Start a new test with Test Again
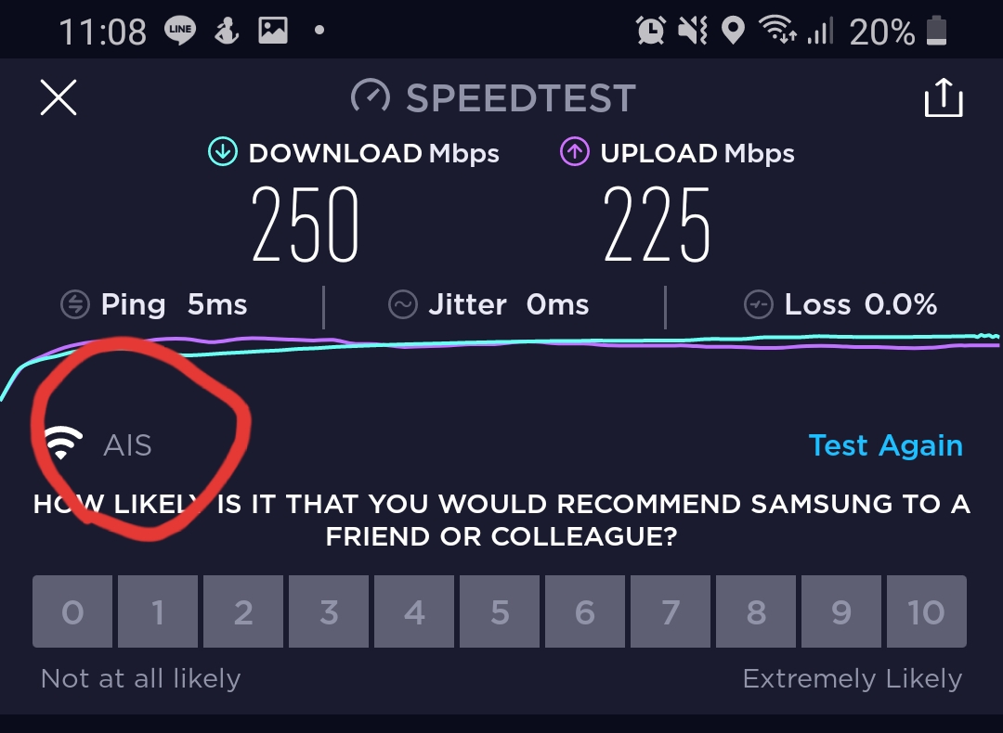Viewport: 1003px width, 733px height. pos(885,444)
